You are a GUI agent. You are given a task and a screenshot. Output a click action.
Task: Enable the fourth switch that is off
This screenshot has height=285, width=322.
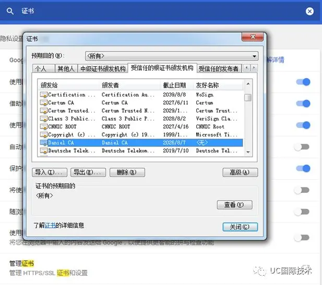(x=302, y=147)
